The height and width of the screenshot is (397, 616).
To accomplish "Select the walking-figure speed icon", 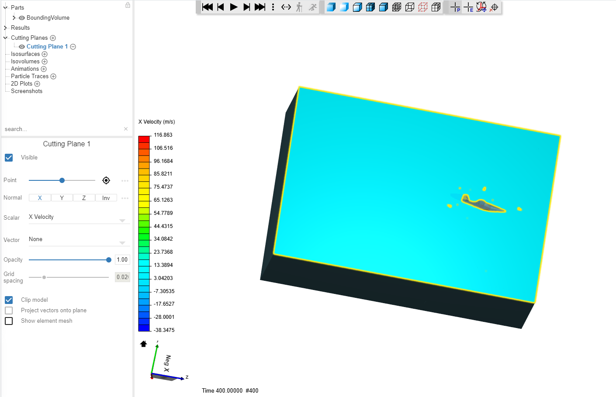I will click(299, 7).
